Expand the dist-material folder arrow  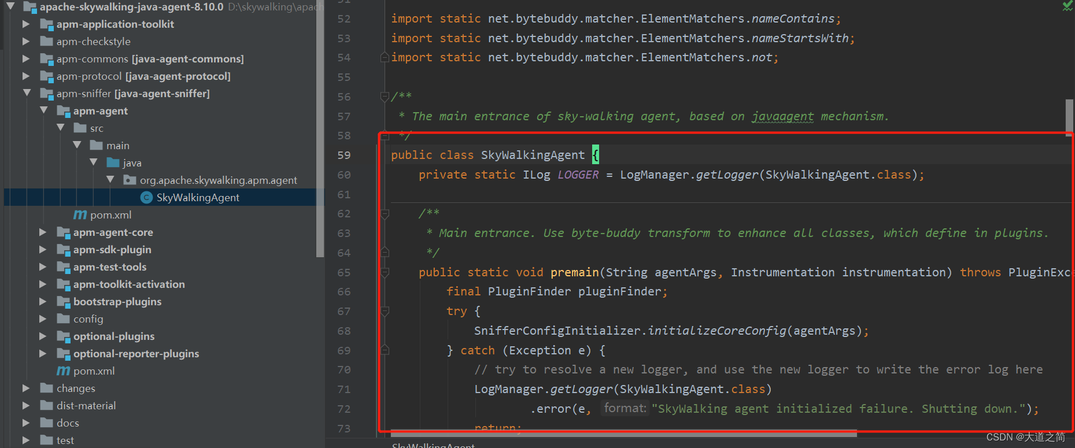tap(25, 406)
